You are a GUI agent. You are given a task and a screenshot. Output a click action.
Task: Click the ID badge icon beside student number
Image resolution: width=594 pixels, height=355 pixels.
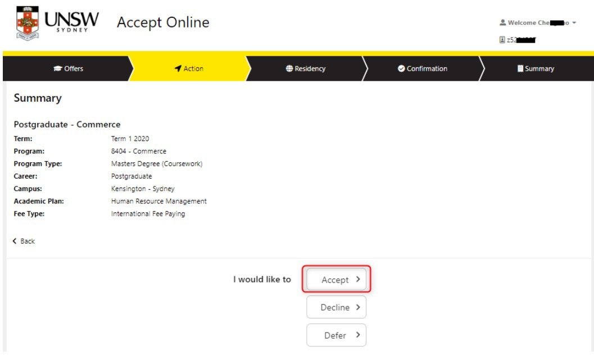502,40
